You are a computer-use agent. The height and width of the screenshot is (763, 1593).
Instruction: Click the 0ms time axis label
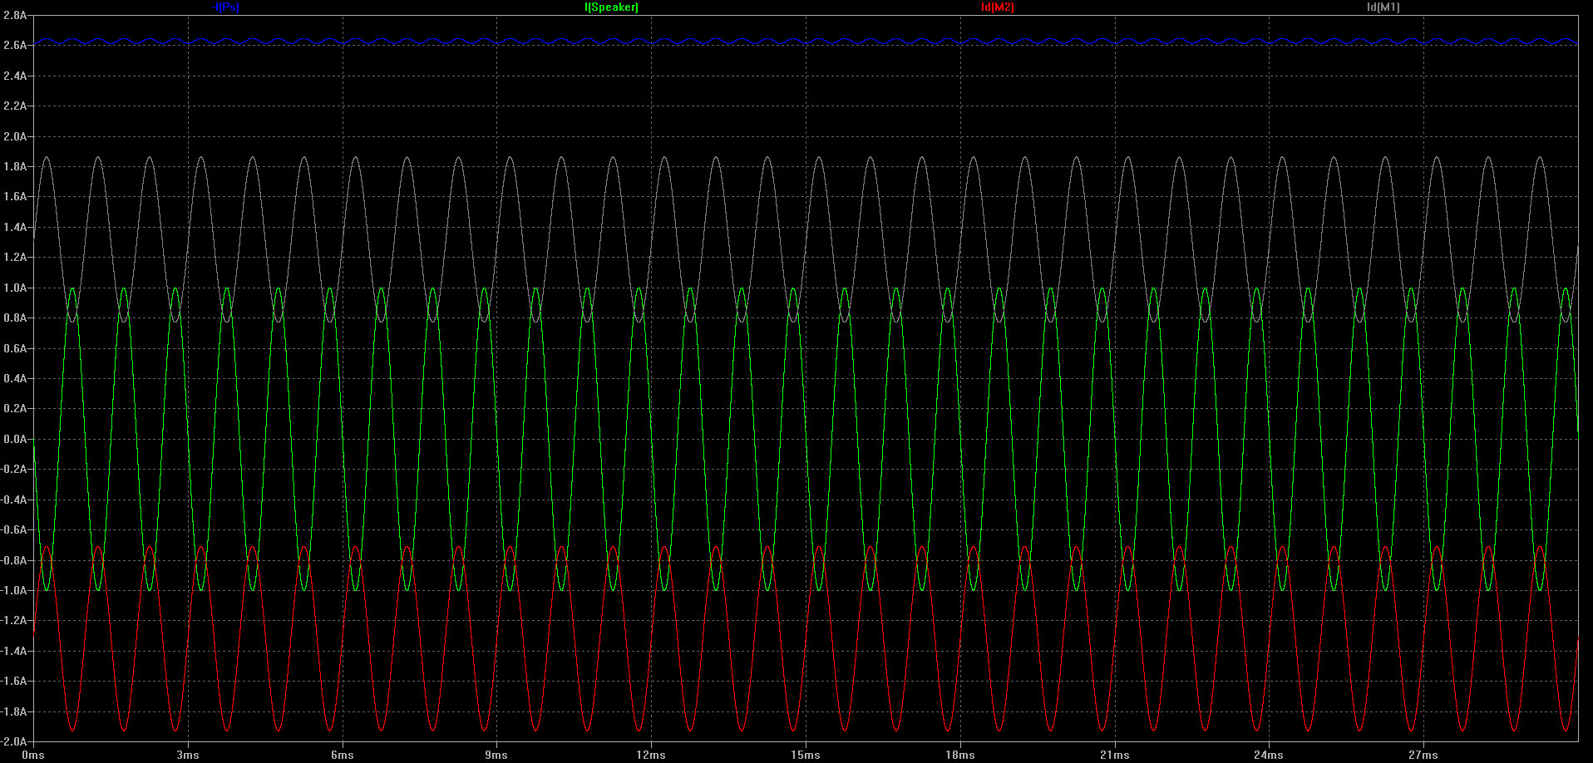33,755
